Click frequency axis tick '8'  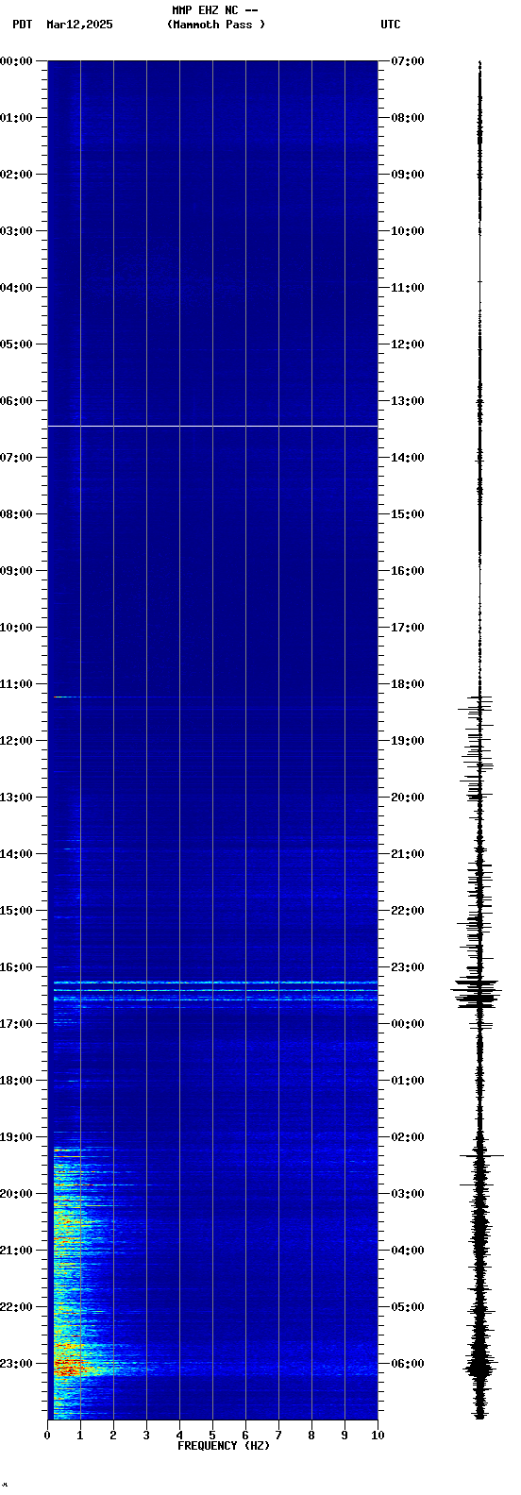coord(311,1436)
